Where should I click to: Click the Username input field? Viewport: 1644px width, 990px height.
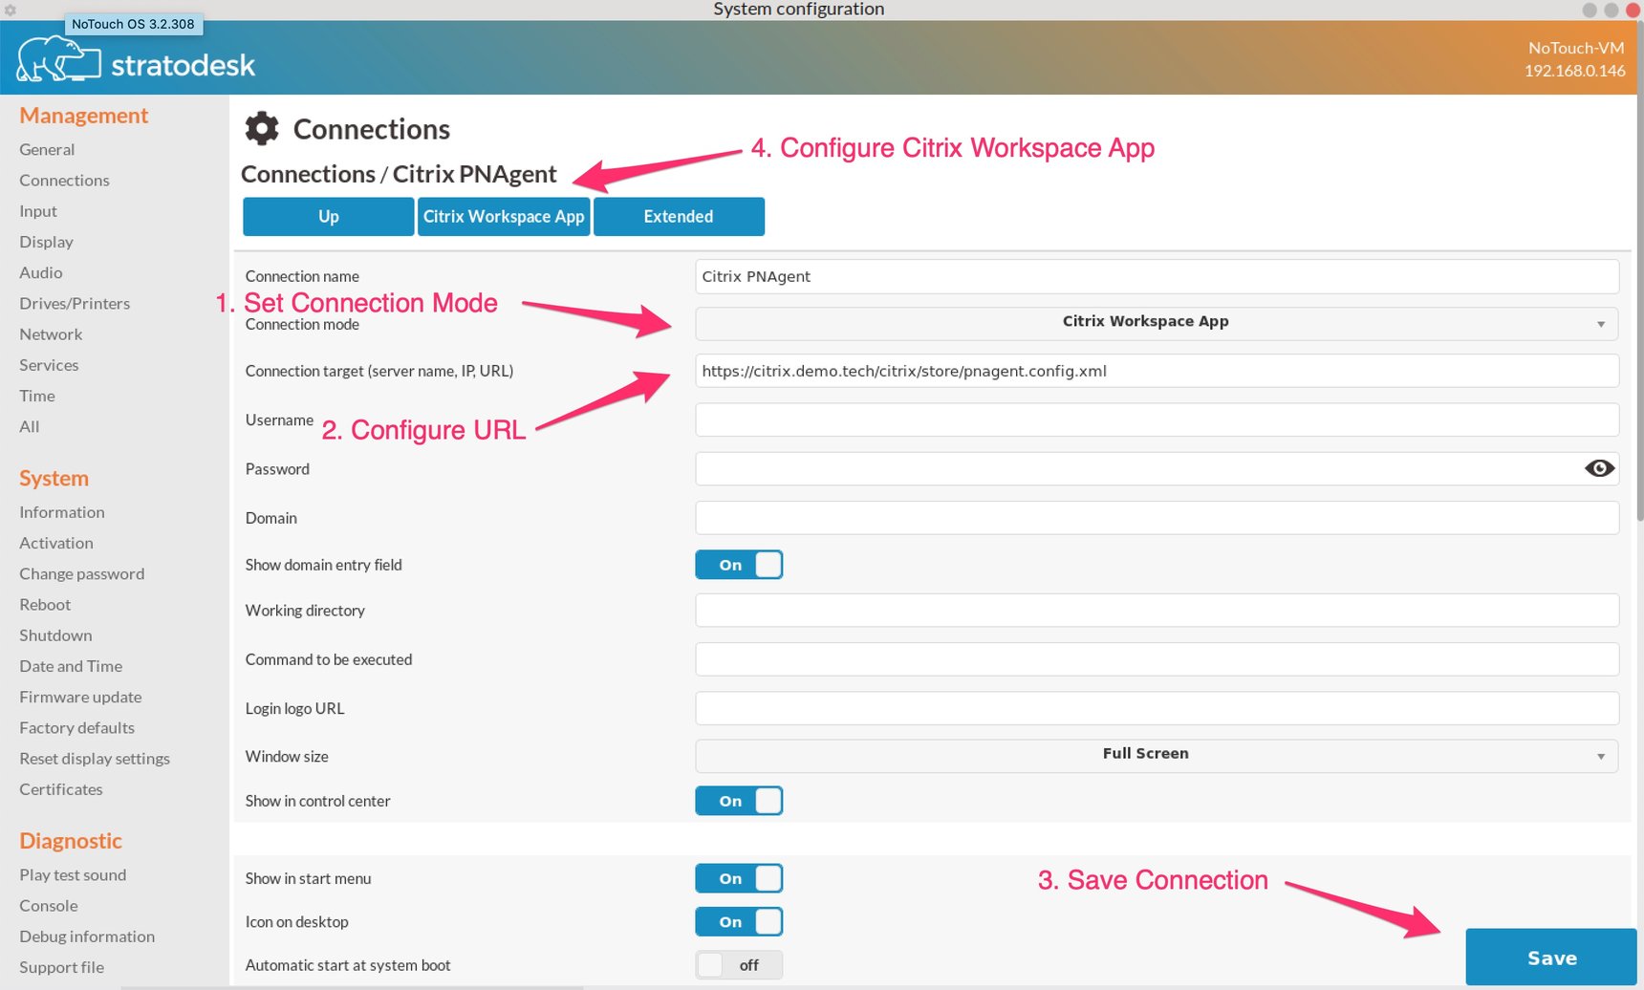(x=1156, y=420)
